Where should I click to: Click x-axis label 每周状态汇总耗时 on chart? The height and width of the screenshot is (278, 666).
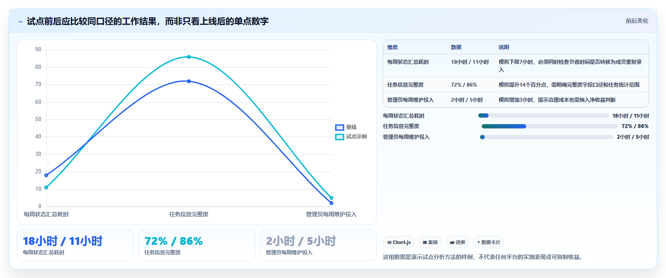point(46,214)
